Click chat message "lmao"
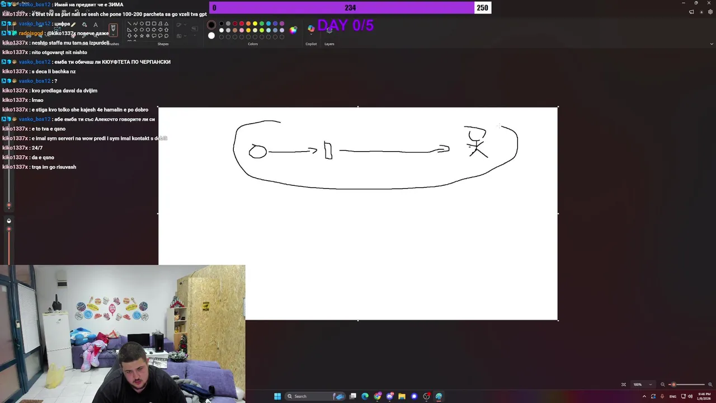 point(37,100)
